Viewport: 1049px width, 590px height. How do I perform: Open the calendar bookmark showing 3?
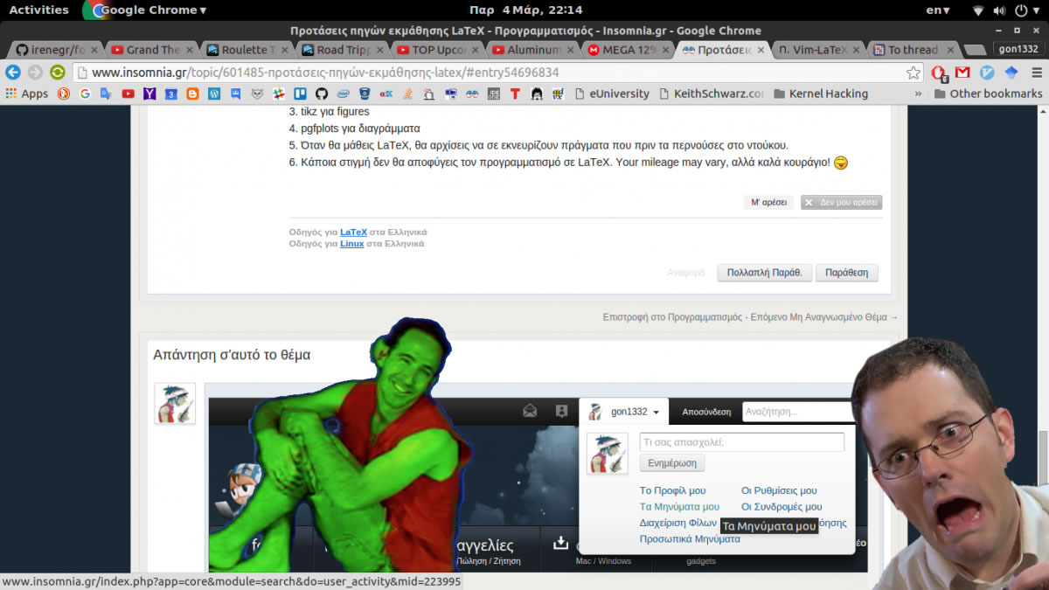171,94
